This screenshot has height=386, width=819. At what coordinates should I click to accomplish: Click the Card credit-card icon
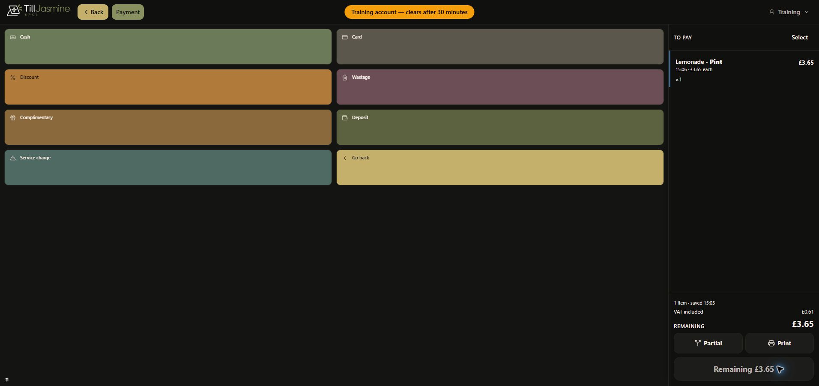(x=345, y=37)
